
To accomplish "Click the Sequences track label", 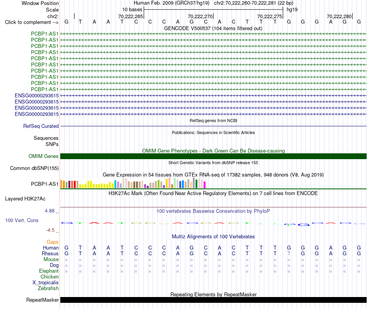I will (x=46, y=138).
